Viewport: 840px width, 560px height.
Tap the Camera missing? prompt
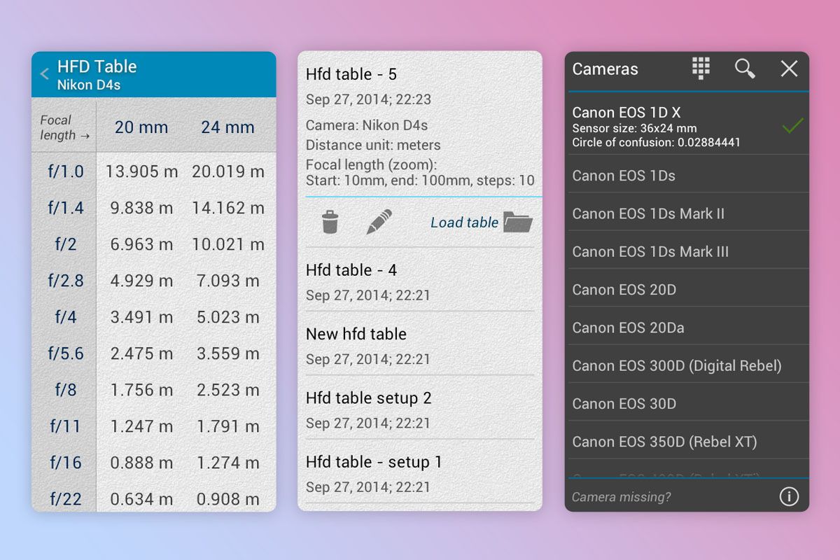click(x=622, y=497)
